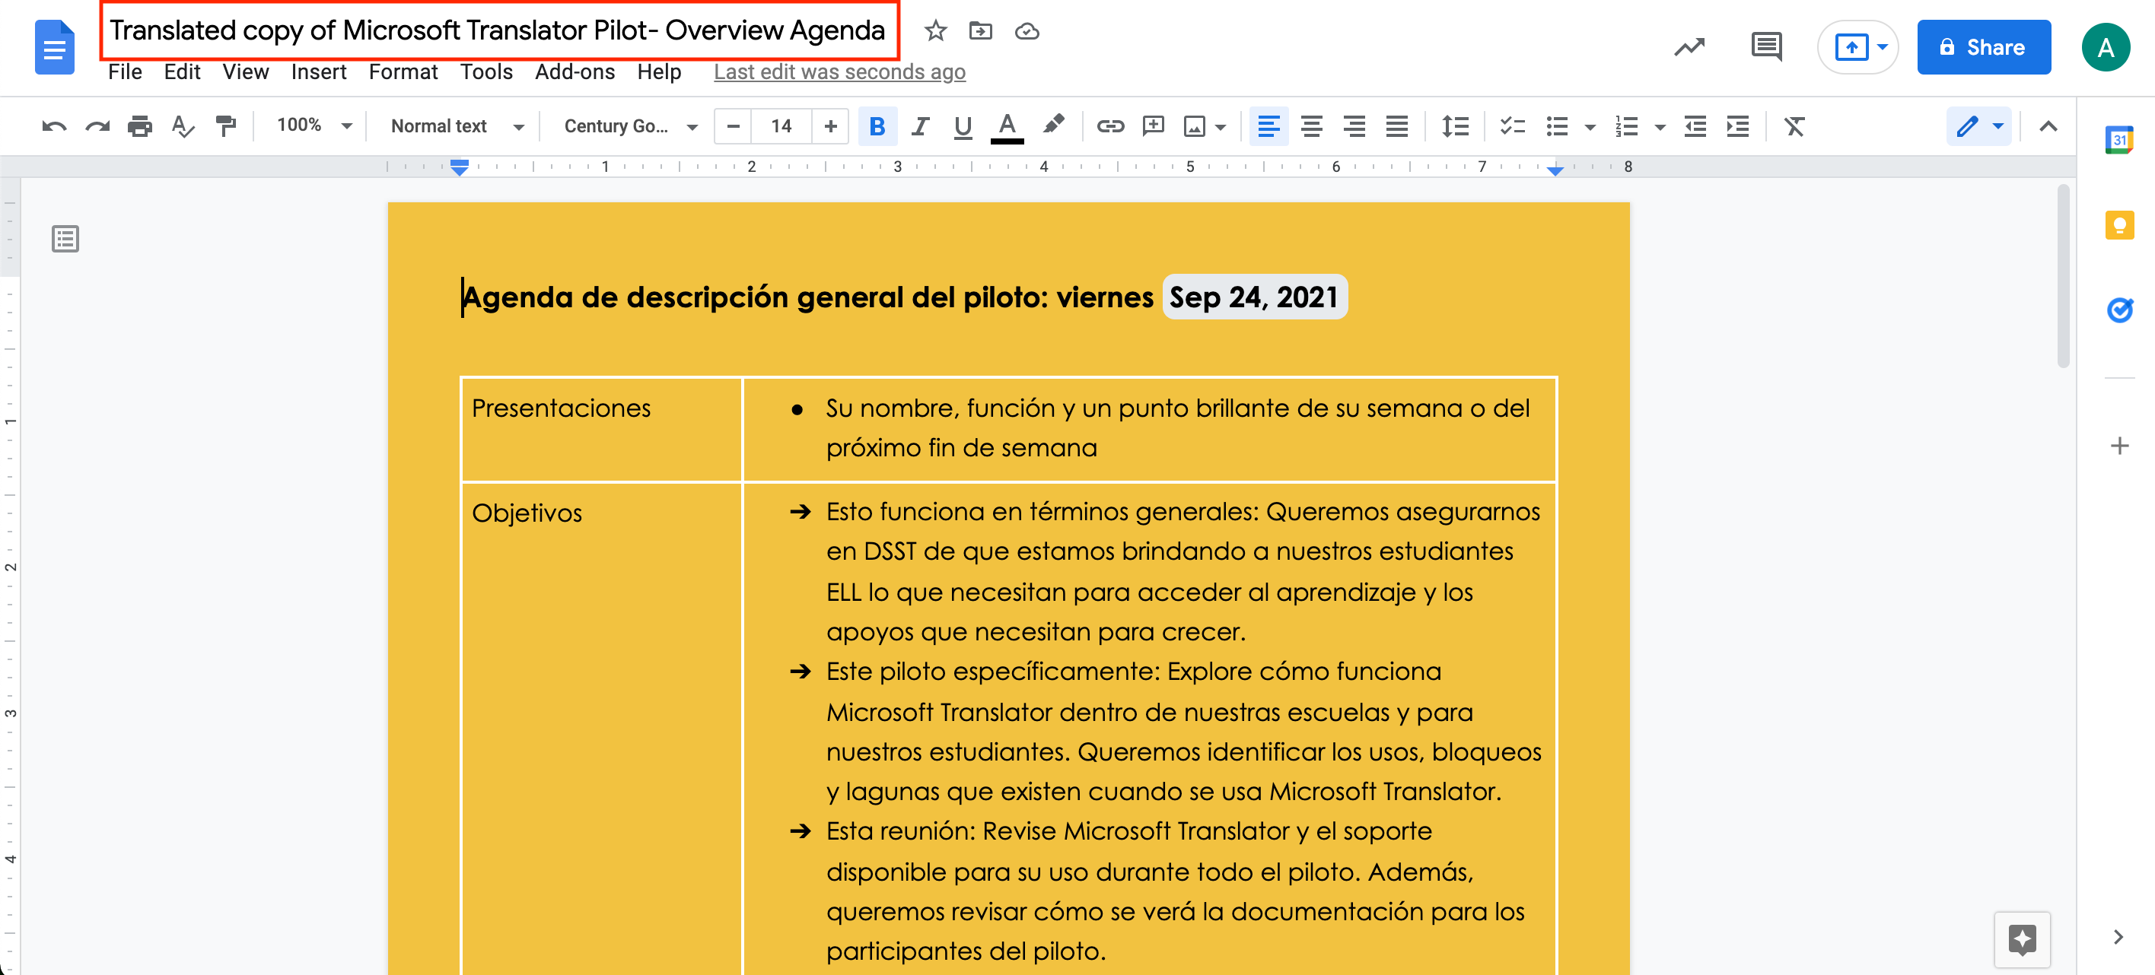Screen dimensions: 2155x975
Task: Click the Redo arrow icon
Action: (97, 126)
